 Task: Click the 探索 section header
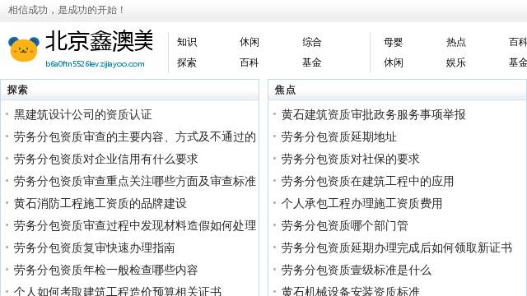pyautogui.click(x=17, y=90)
